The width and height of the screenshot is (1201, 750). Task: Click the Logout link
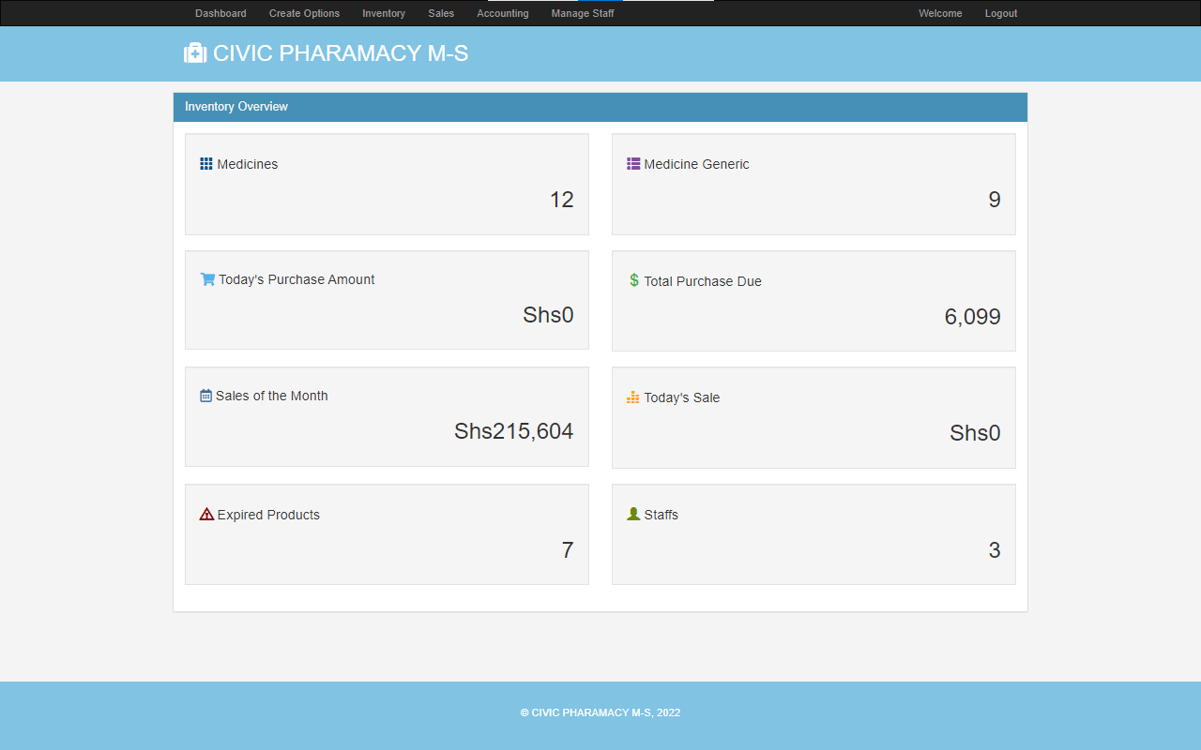tap(1000, 13)
